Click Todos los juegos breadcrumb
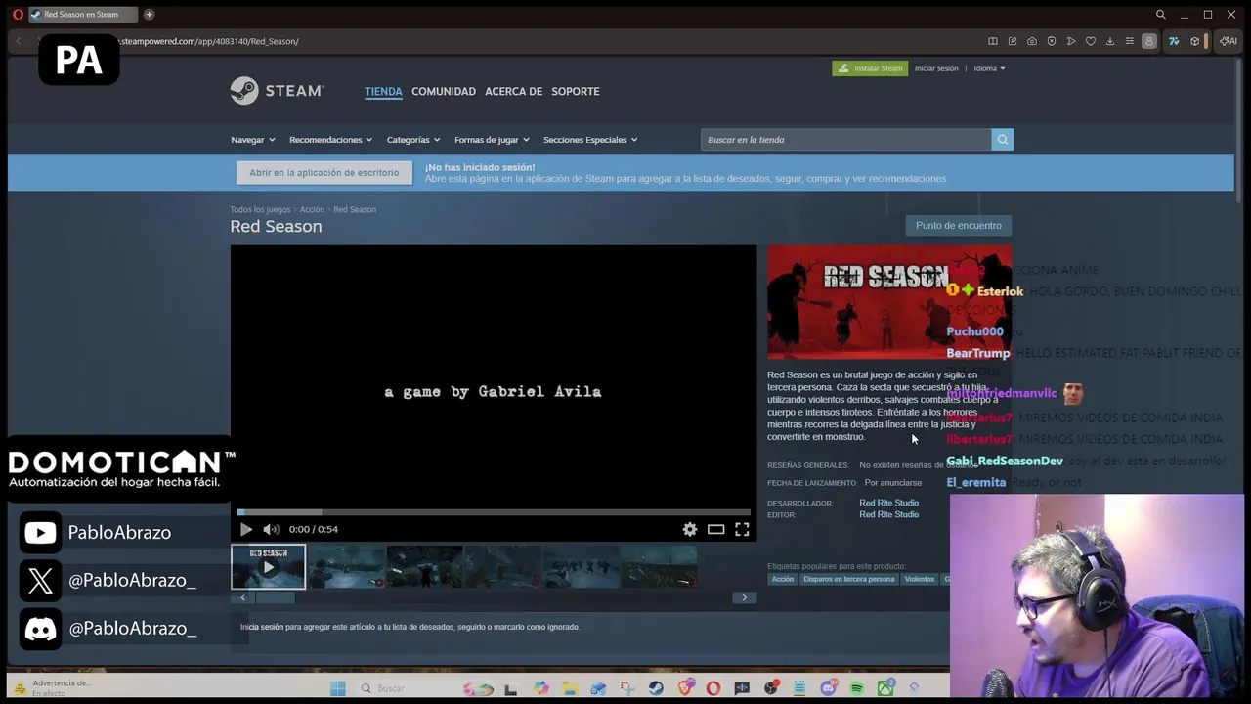1251x704 pixels. 260,209
